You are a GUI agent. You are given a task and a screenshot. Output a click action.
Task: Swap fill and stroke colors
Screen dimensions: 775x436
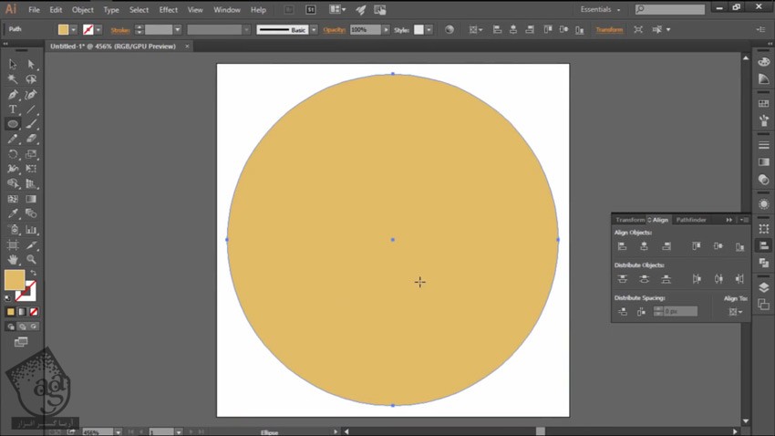pos(34,273)
